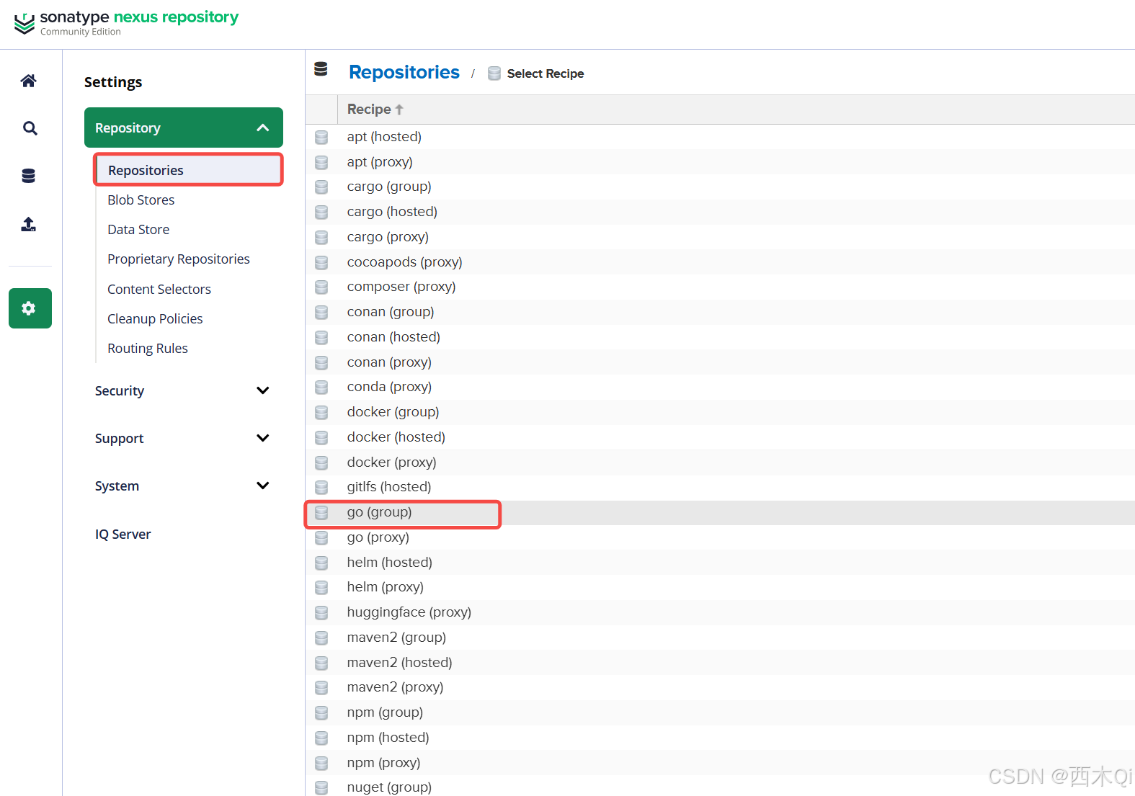Open Cleanup Policies menu item

155,318
